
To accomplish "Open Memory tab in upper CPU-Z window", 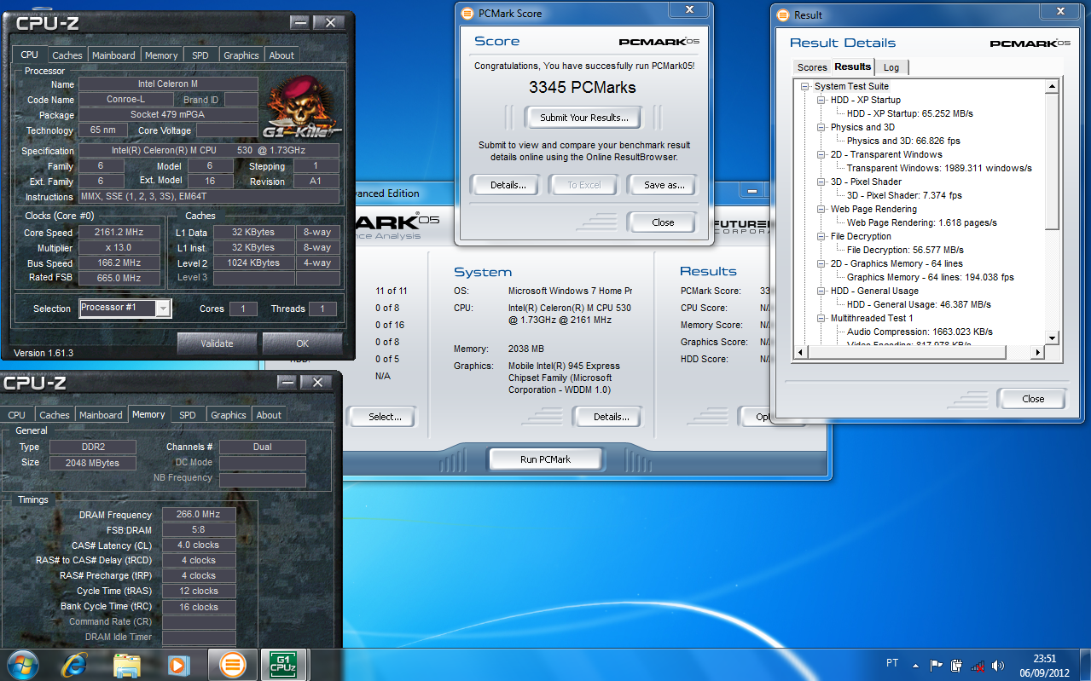I will (x=161, y=55).
